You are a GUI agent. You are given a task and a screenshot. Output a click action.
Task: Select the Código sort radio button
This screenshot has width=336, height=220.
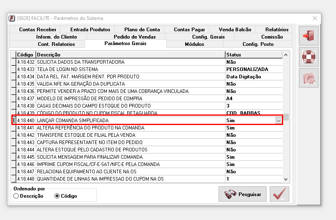pyautogui.click(x=57, y=196)
